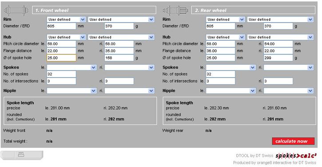
Task: Click the printer icon below the calculator
Action: 21,154
